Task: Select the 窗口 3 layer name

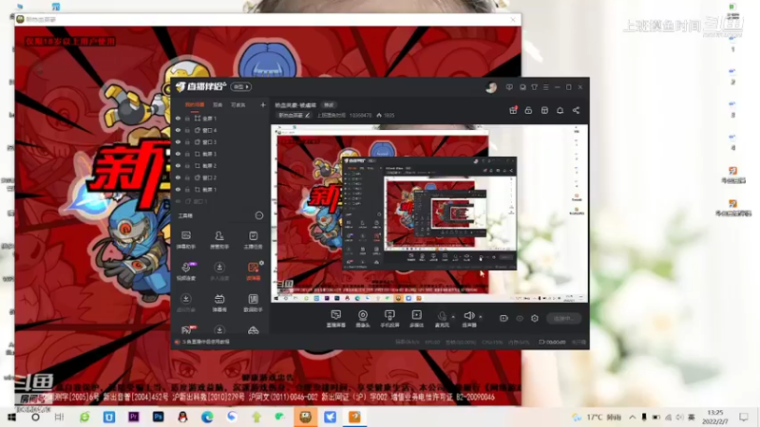Action: click(209, 141)
